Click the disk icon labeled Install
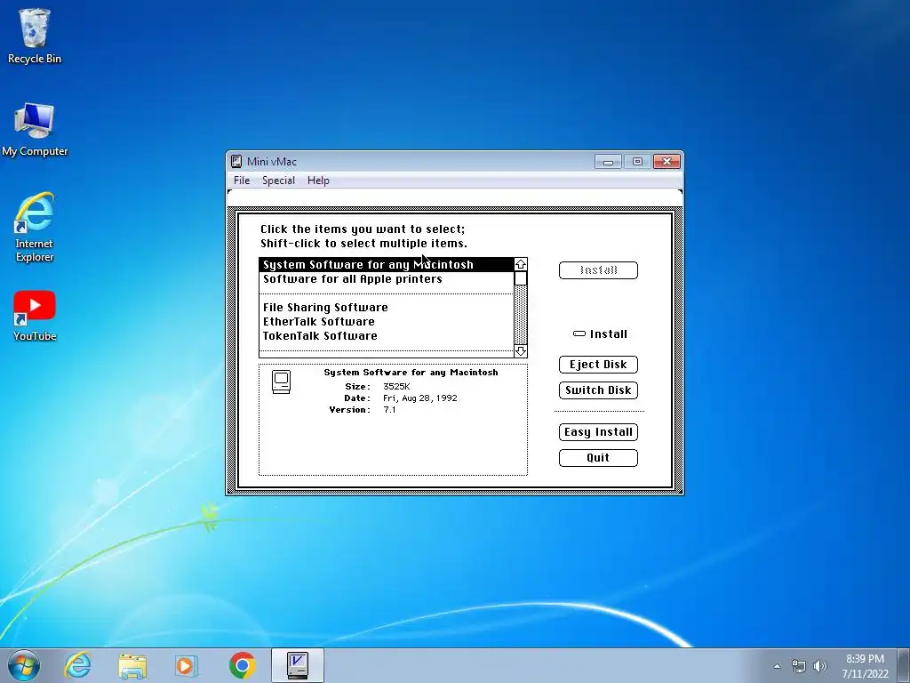The height and width of the screenshot is (683, 910). 579,334
